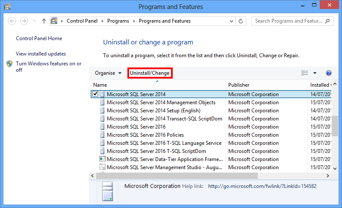
Task: Select Microsoft SQL Server 2016 Policies
Action: 145,135
